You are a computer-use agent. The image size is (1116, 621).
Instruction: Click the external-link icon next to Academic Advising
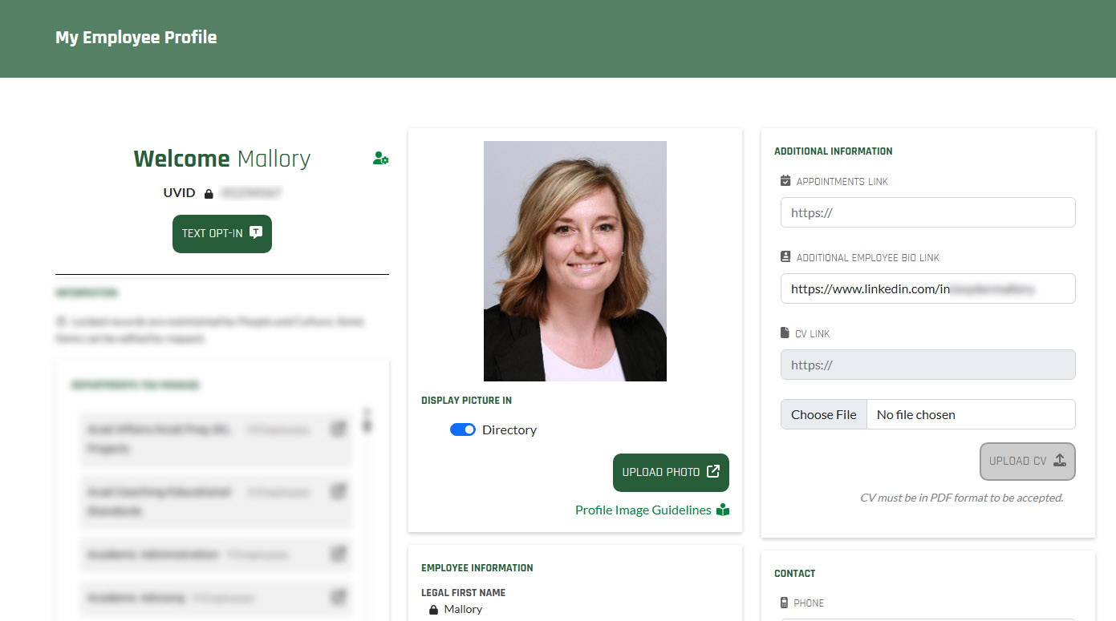click(338, 598)
